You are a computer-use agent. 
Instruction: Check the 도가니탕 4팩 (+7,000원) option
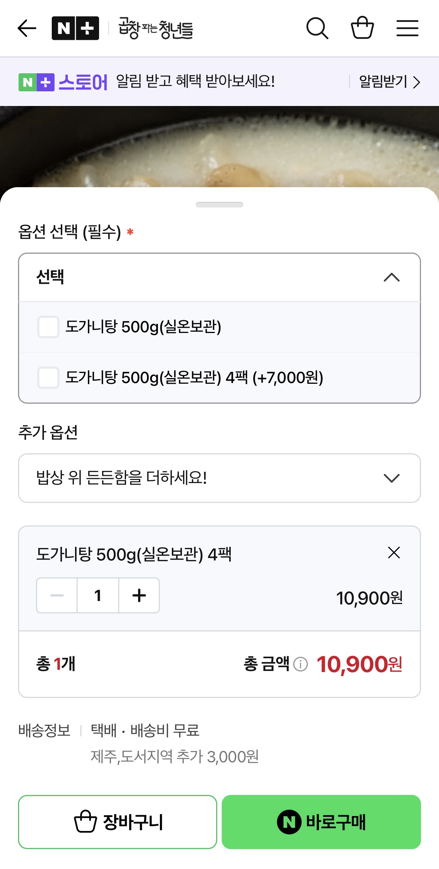48,377
